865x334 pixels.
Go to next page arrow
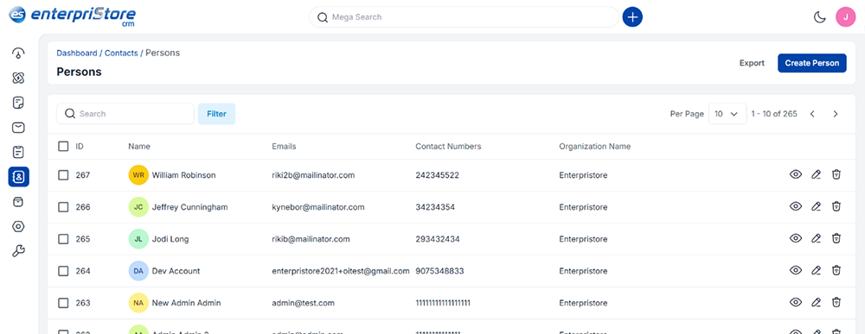coord(836,114)
